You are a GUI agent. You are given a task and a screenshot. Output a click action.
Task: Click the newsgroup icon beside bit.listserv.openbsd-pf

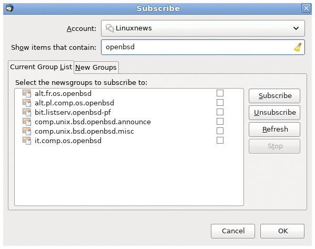tap(27, 112)
